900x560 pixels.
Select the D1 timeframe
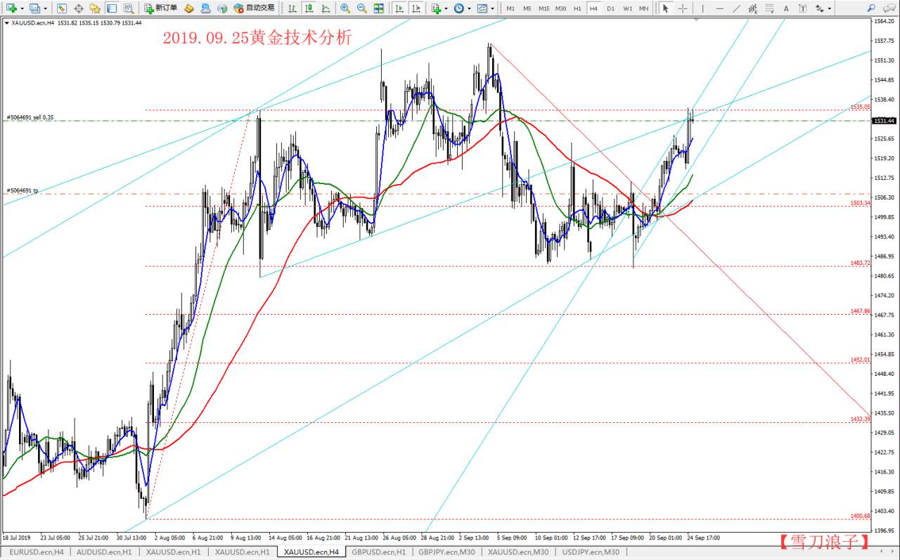pyautogui.click(x=611, y=8)
